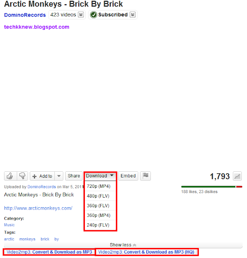Click the video title heading
Image resolution: width=247 pixels, height=258 pixels.
(x=64, y=4)
